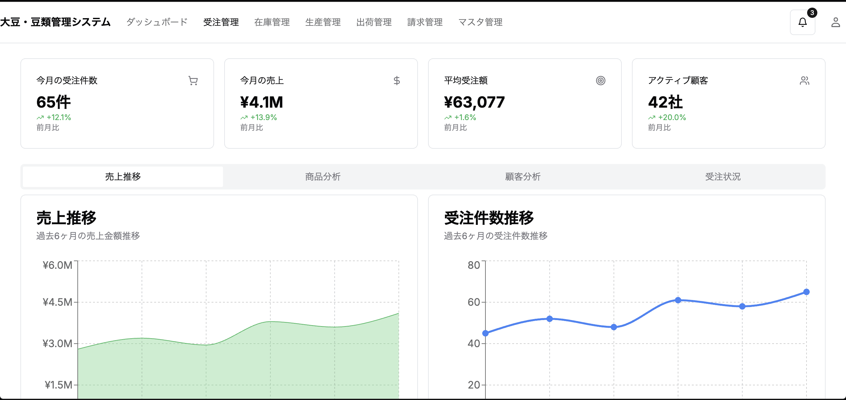The width and height of the screenshot is (846, 400).
Task: Click the +13.9% change figure
Action: (264, 118)
